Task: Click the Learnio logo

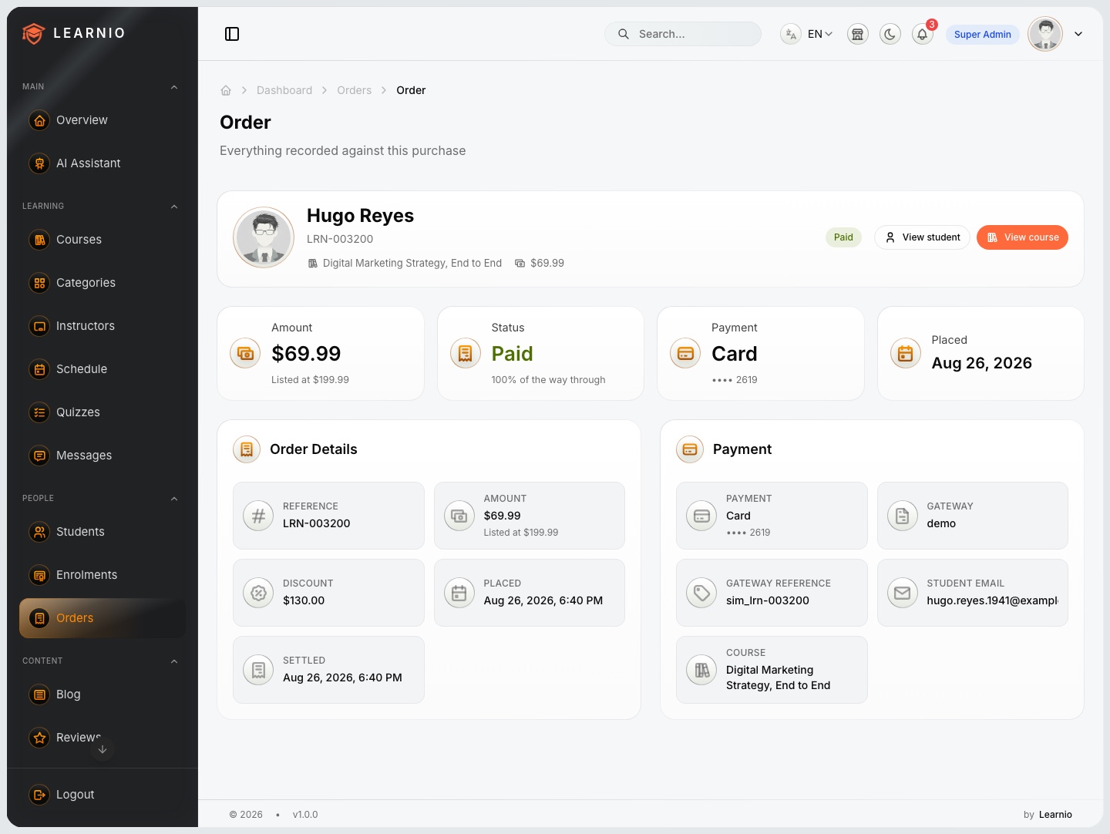Action: click(74, 33)
